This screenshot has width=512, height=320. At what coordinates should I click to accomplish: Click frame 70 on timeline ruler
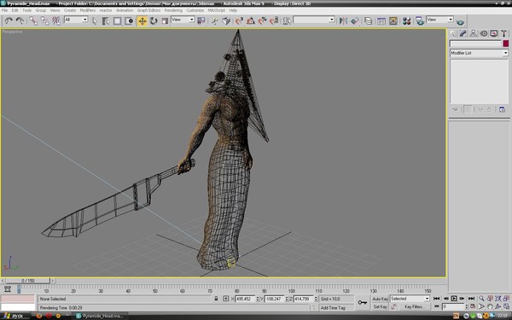(210, 291)
